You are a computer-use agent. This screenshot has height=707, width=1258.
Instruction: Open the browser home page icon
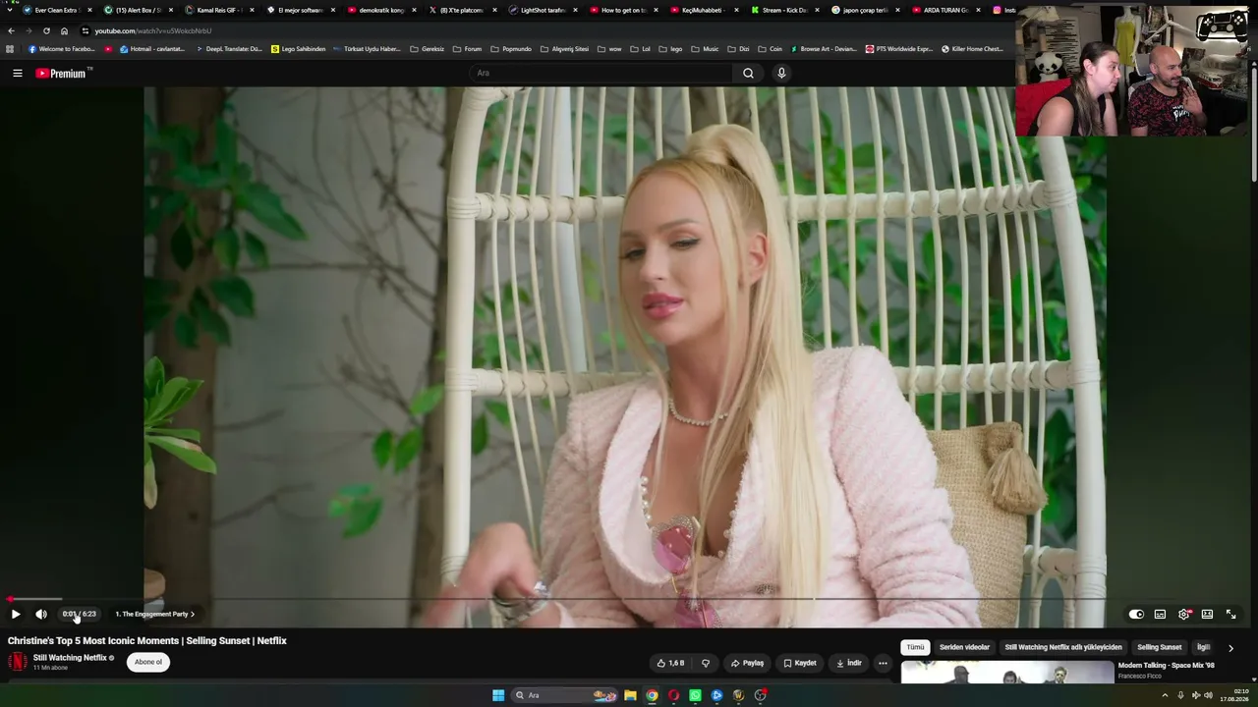[x=64, y=30]
